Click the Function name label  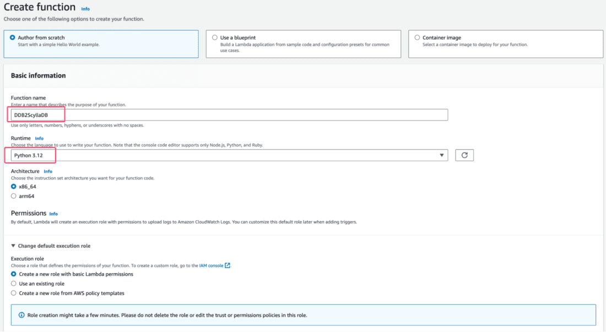[28, 97]
